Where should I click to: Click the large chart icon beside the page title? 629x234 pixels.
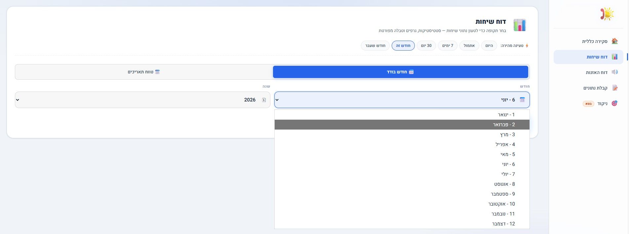click(x=520, y=25)
